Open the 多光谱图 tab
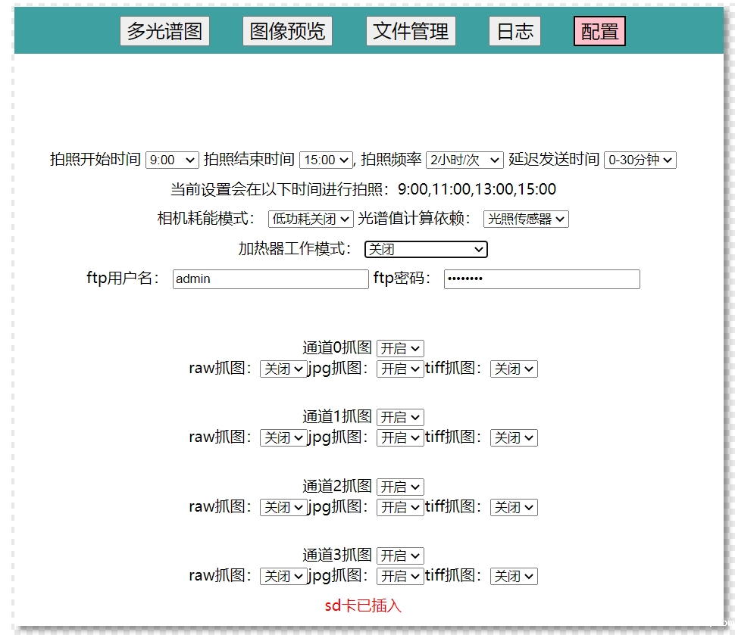 tap(164, 31)
